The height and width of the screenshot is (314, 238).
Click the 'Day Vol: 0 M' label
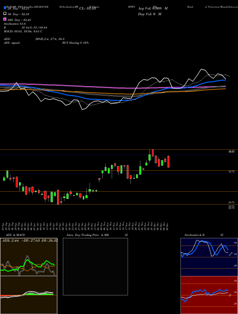149,14
